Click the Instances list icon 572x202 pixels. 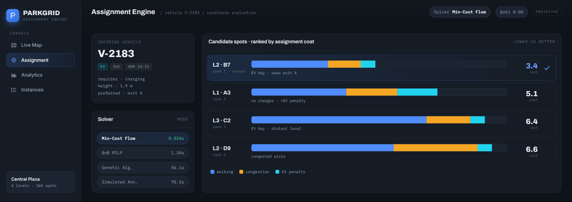(x=14, y=90)
